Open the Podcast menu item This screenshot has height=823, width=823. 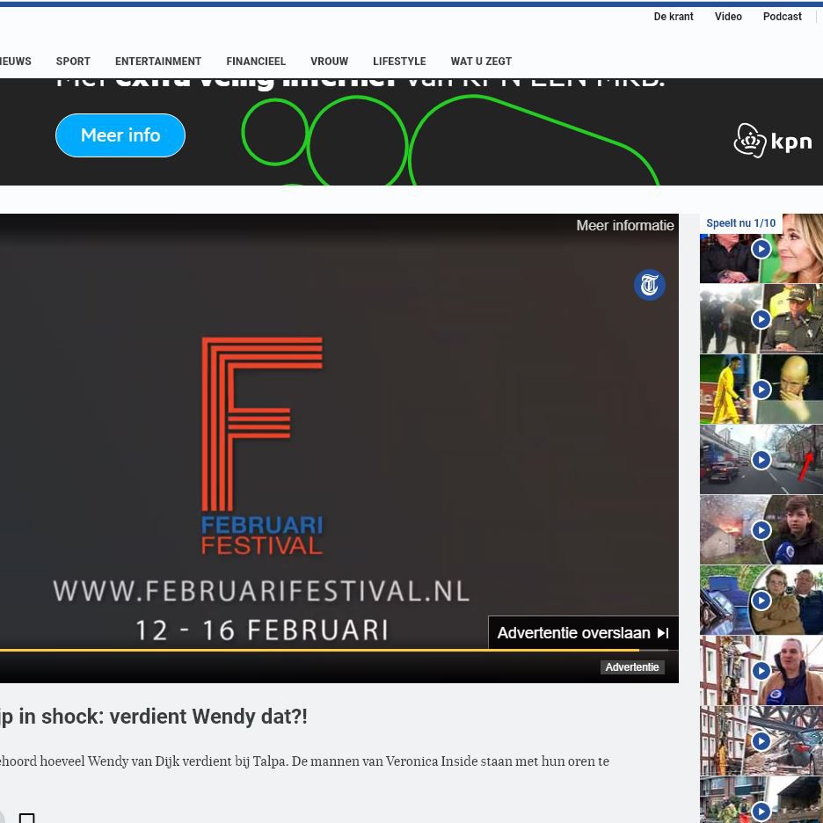pos(782,17)
